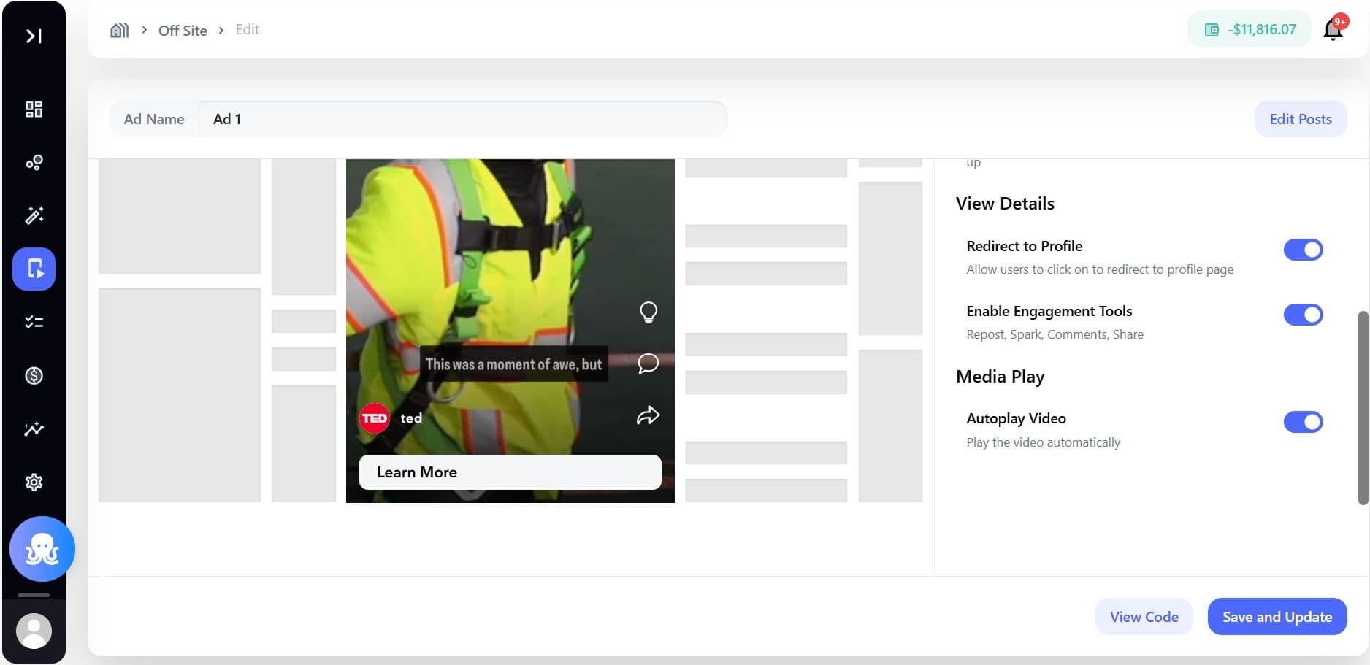Click View Code button
The height and width of the screenshot is (665, 1370).
[1144, 617]
